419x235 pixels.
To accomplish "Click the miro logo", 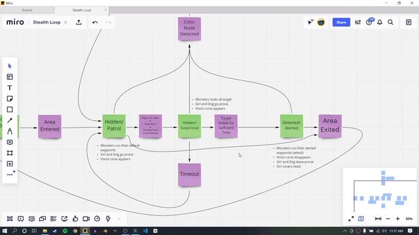I will [15, 22].
